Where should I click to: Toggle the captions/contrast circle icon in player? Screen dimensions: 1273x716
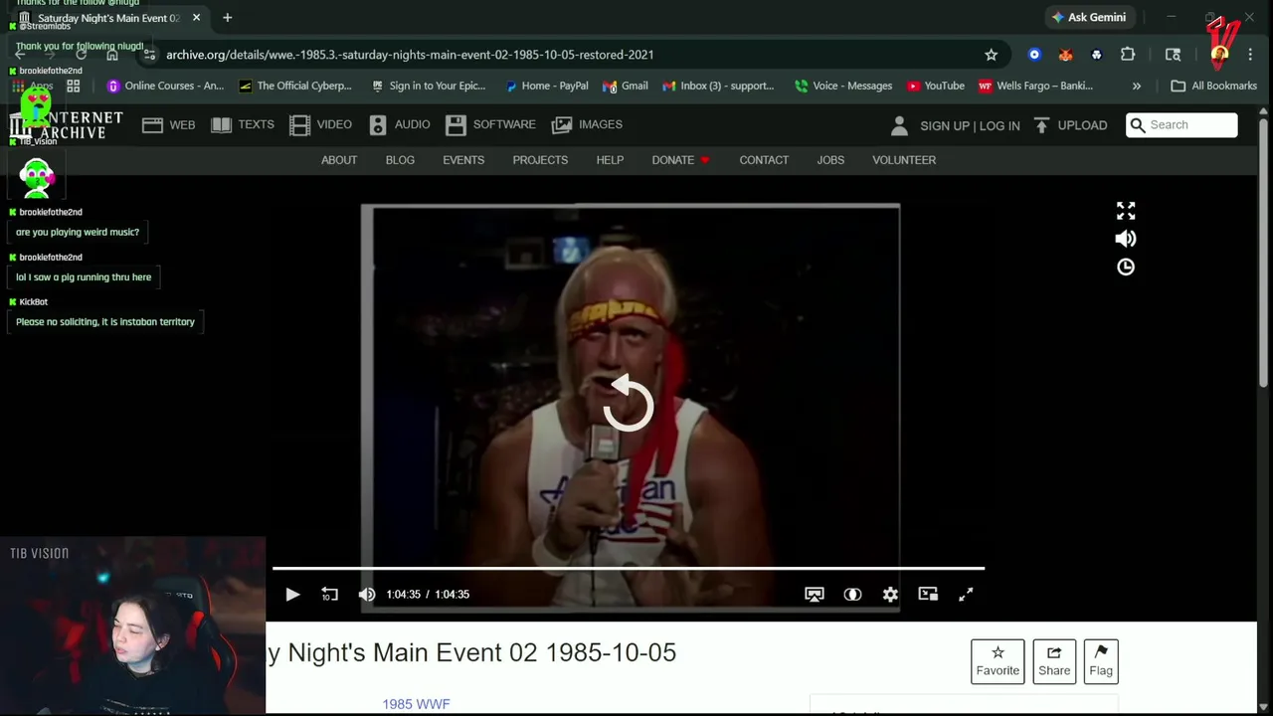pos(852,595)
